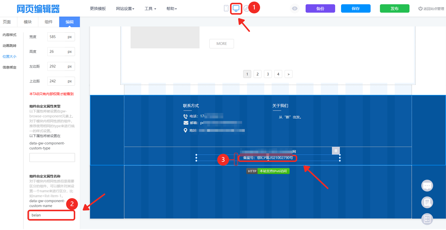Click the 联系方式 footer heading
The height and width of the screenshot is (230, 446).
(191, 106)
